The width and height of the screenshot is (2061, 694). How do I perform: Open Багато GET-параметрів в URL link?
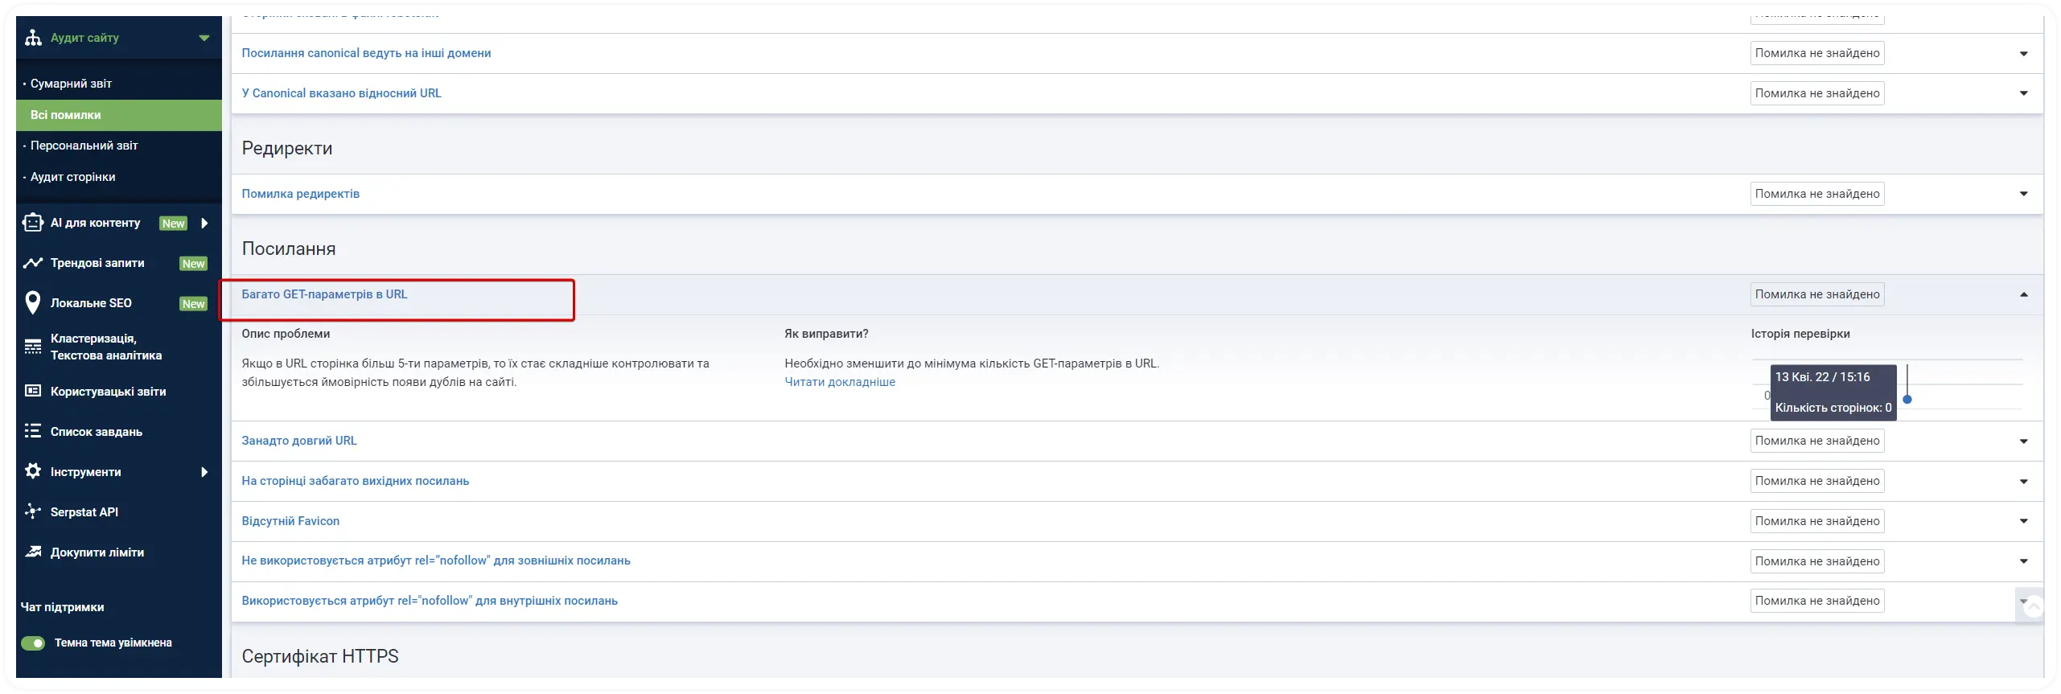click(x=324, y=294)
